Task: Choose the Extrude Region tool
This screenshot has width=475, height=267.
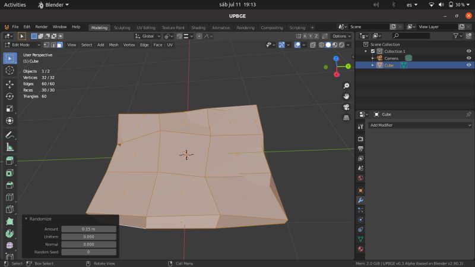Action: tap(9, 161)
